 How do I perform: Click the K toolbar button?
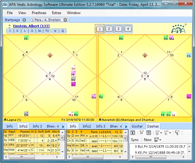pyautogui.click(x=17, y=31)
